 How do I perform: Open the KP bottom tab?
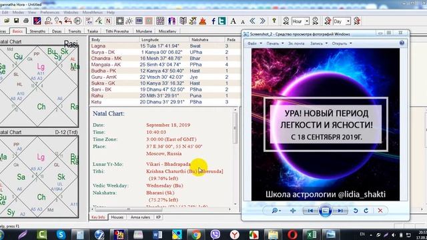[158, 217]
